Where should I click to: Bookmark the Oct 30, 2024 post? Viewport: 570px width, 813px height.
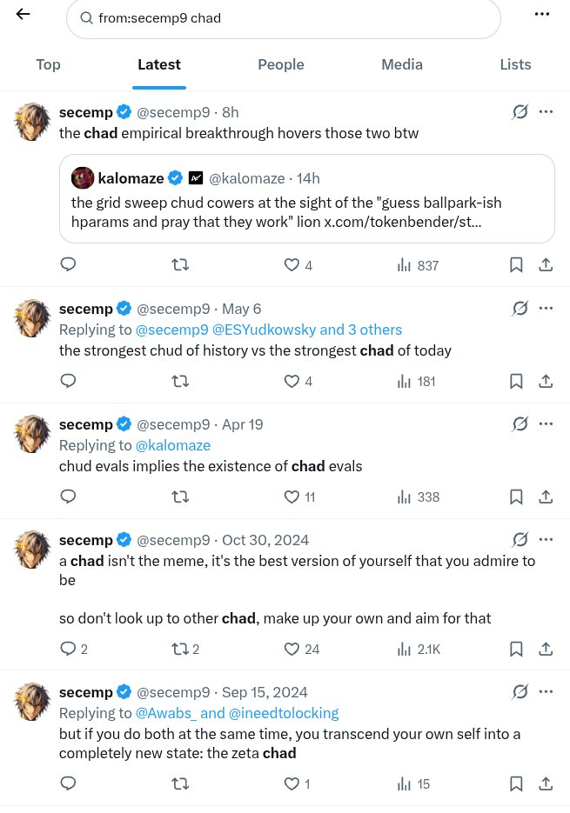tap(516, 650)
